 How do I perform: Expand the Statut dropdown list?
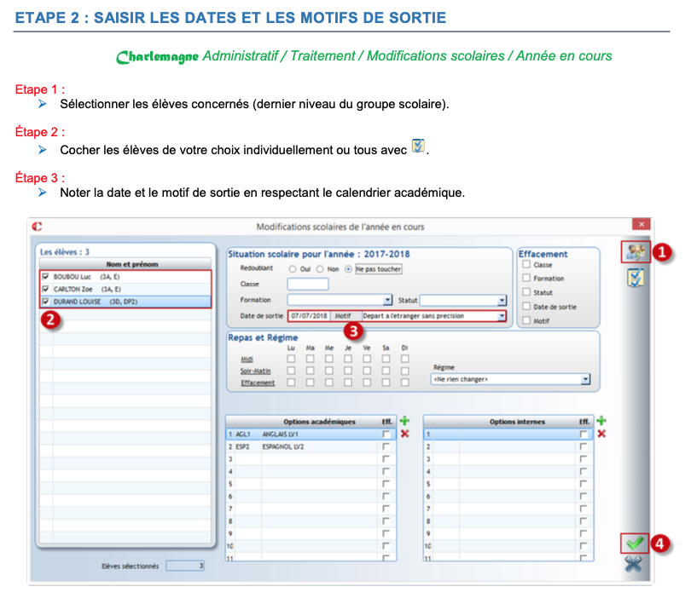(502, 300)
